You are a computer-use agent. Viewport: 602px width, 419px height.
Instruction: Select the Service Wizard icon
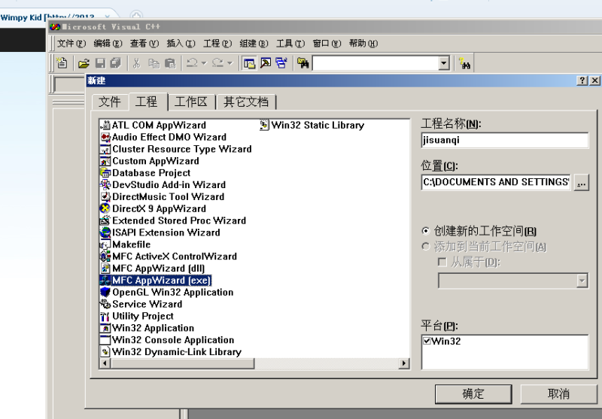click(x=105, y=304)
